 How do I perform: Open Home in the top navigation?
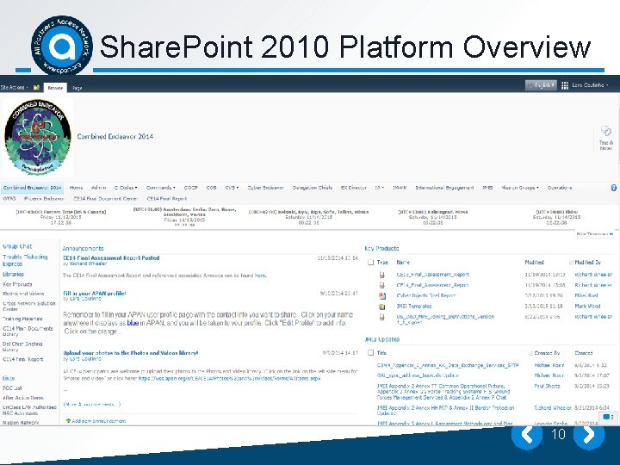pos(77,188)
